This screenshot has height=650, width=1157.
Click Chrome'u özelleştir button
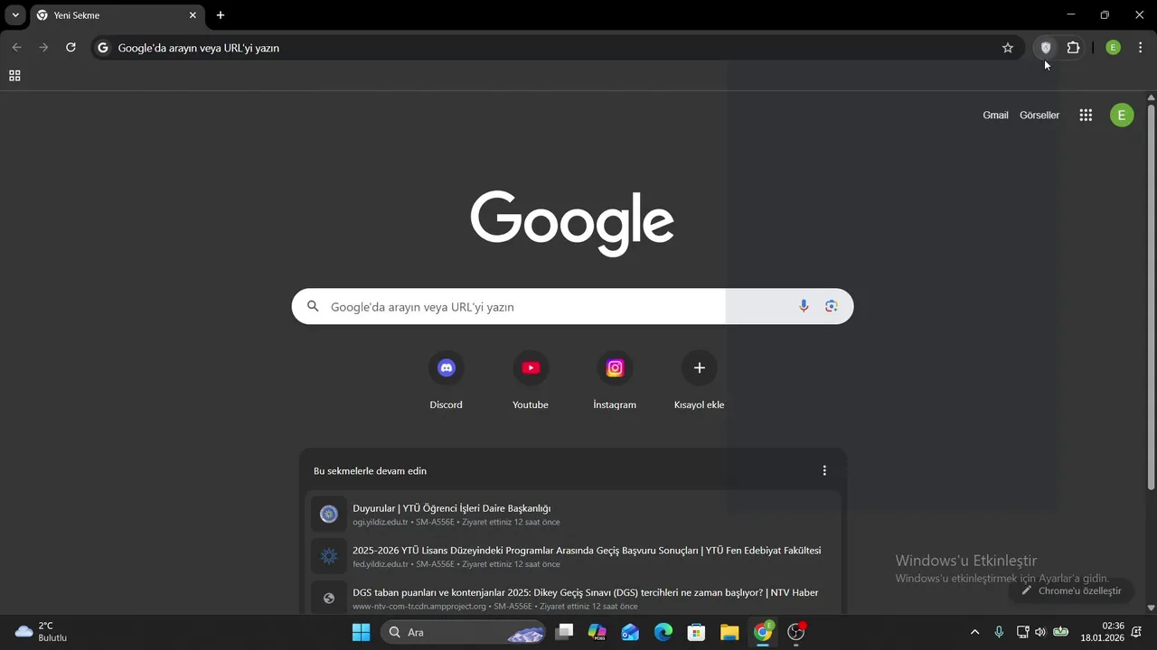pyautogui.click(x=1071, y=590)
